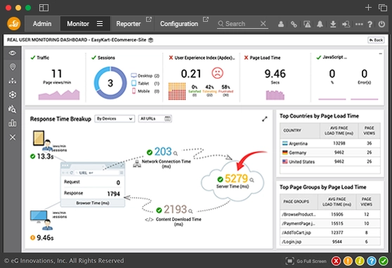
Task: Open the Configuration tab
Action: coord(179,24)
